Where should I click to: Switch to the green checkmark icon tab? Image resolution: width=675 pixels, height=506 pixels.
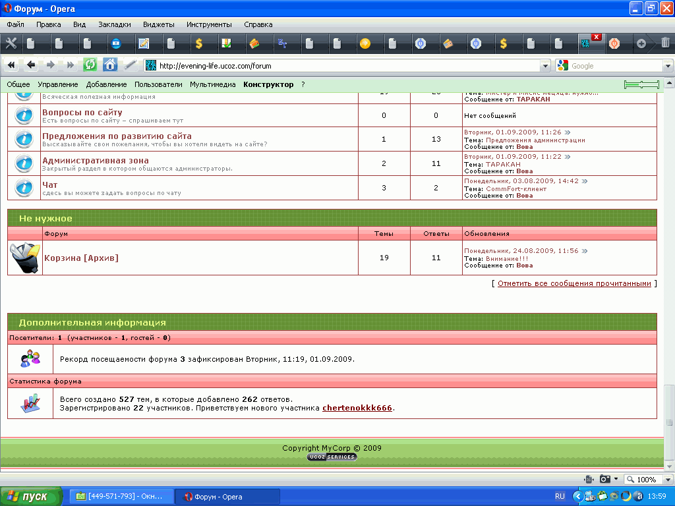click(227, 43)
